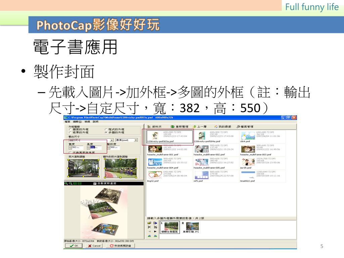Screen dimensions: 344x258
Task: Click the single X delete image icon
Action: (x=149, y=227)
